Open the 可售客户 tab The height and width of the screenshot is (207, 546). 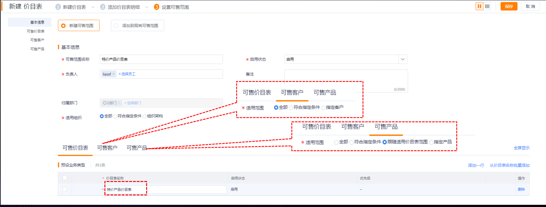107,148
